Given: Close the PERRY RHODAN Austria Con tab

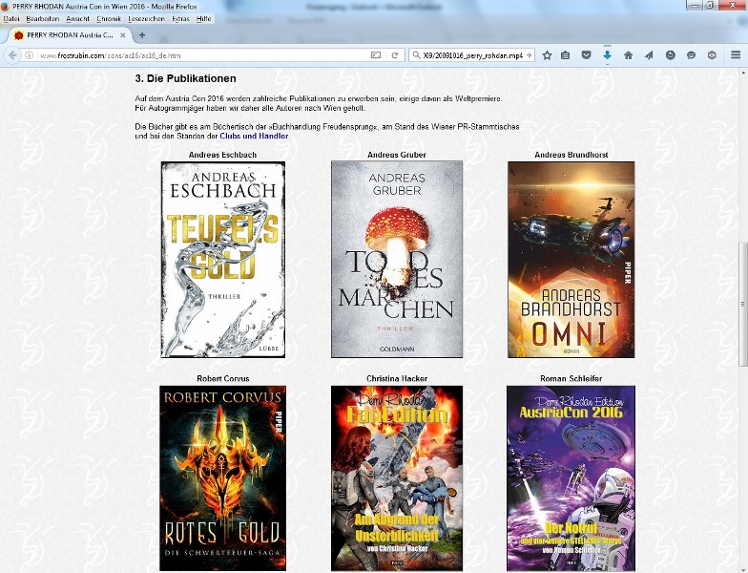Looking at the screenshot, I should (x=122, y=35).
